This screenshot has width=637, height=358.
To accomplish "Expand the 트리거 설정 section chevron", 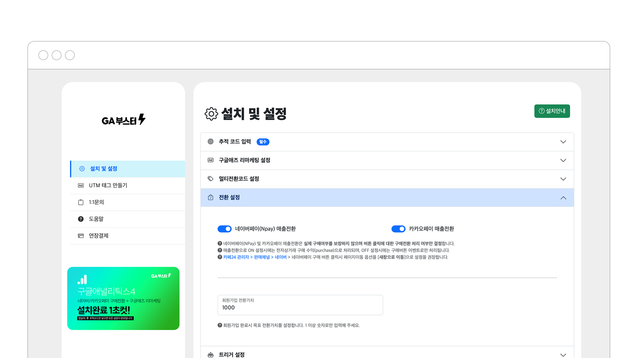I will point(563,355).
